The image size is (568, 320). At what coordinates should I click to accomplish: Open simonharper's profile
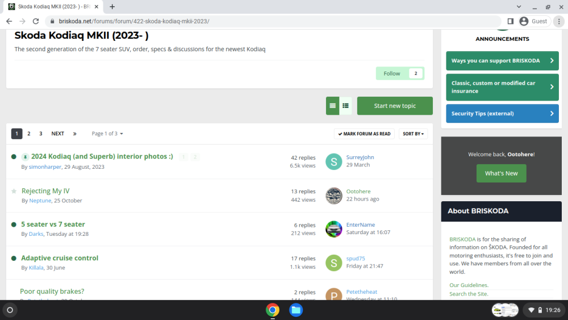click(x=45, y=167)
